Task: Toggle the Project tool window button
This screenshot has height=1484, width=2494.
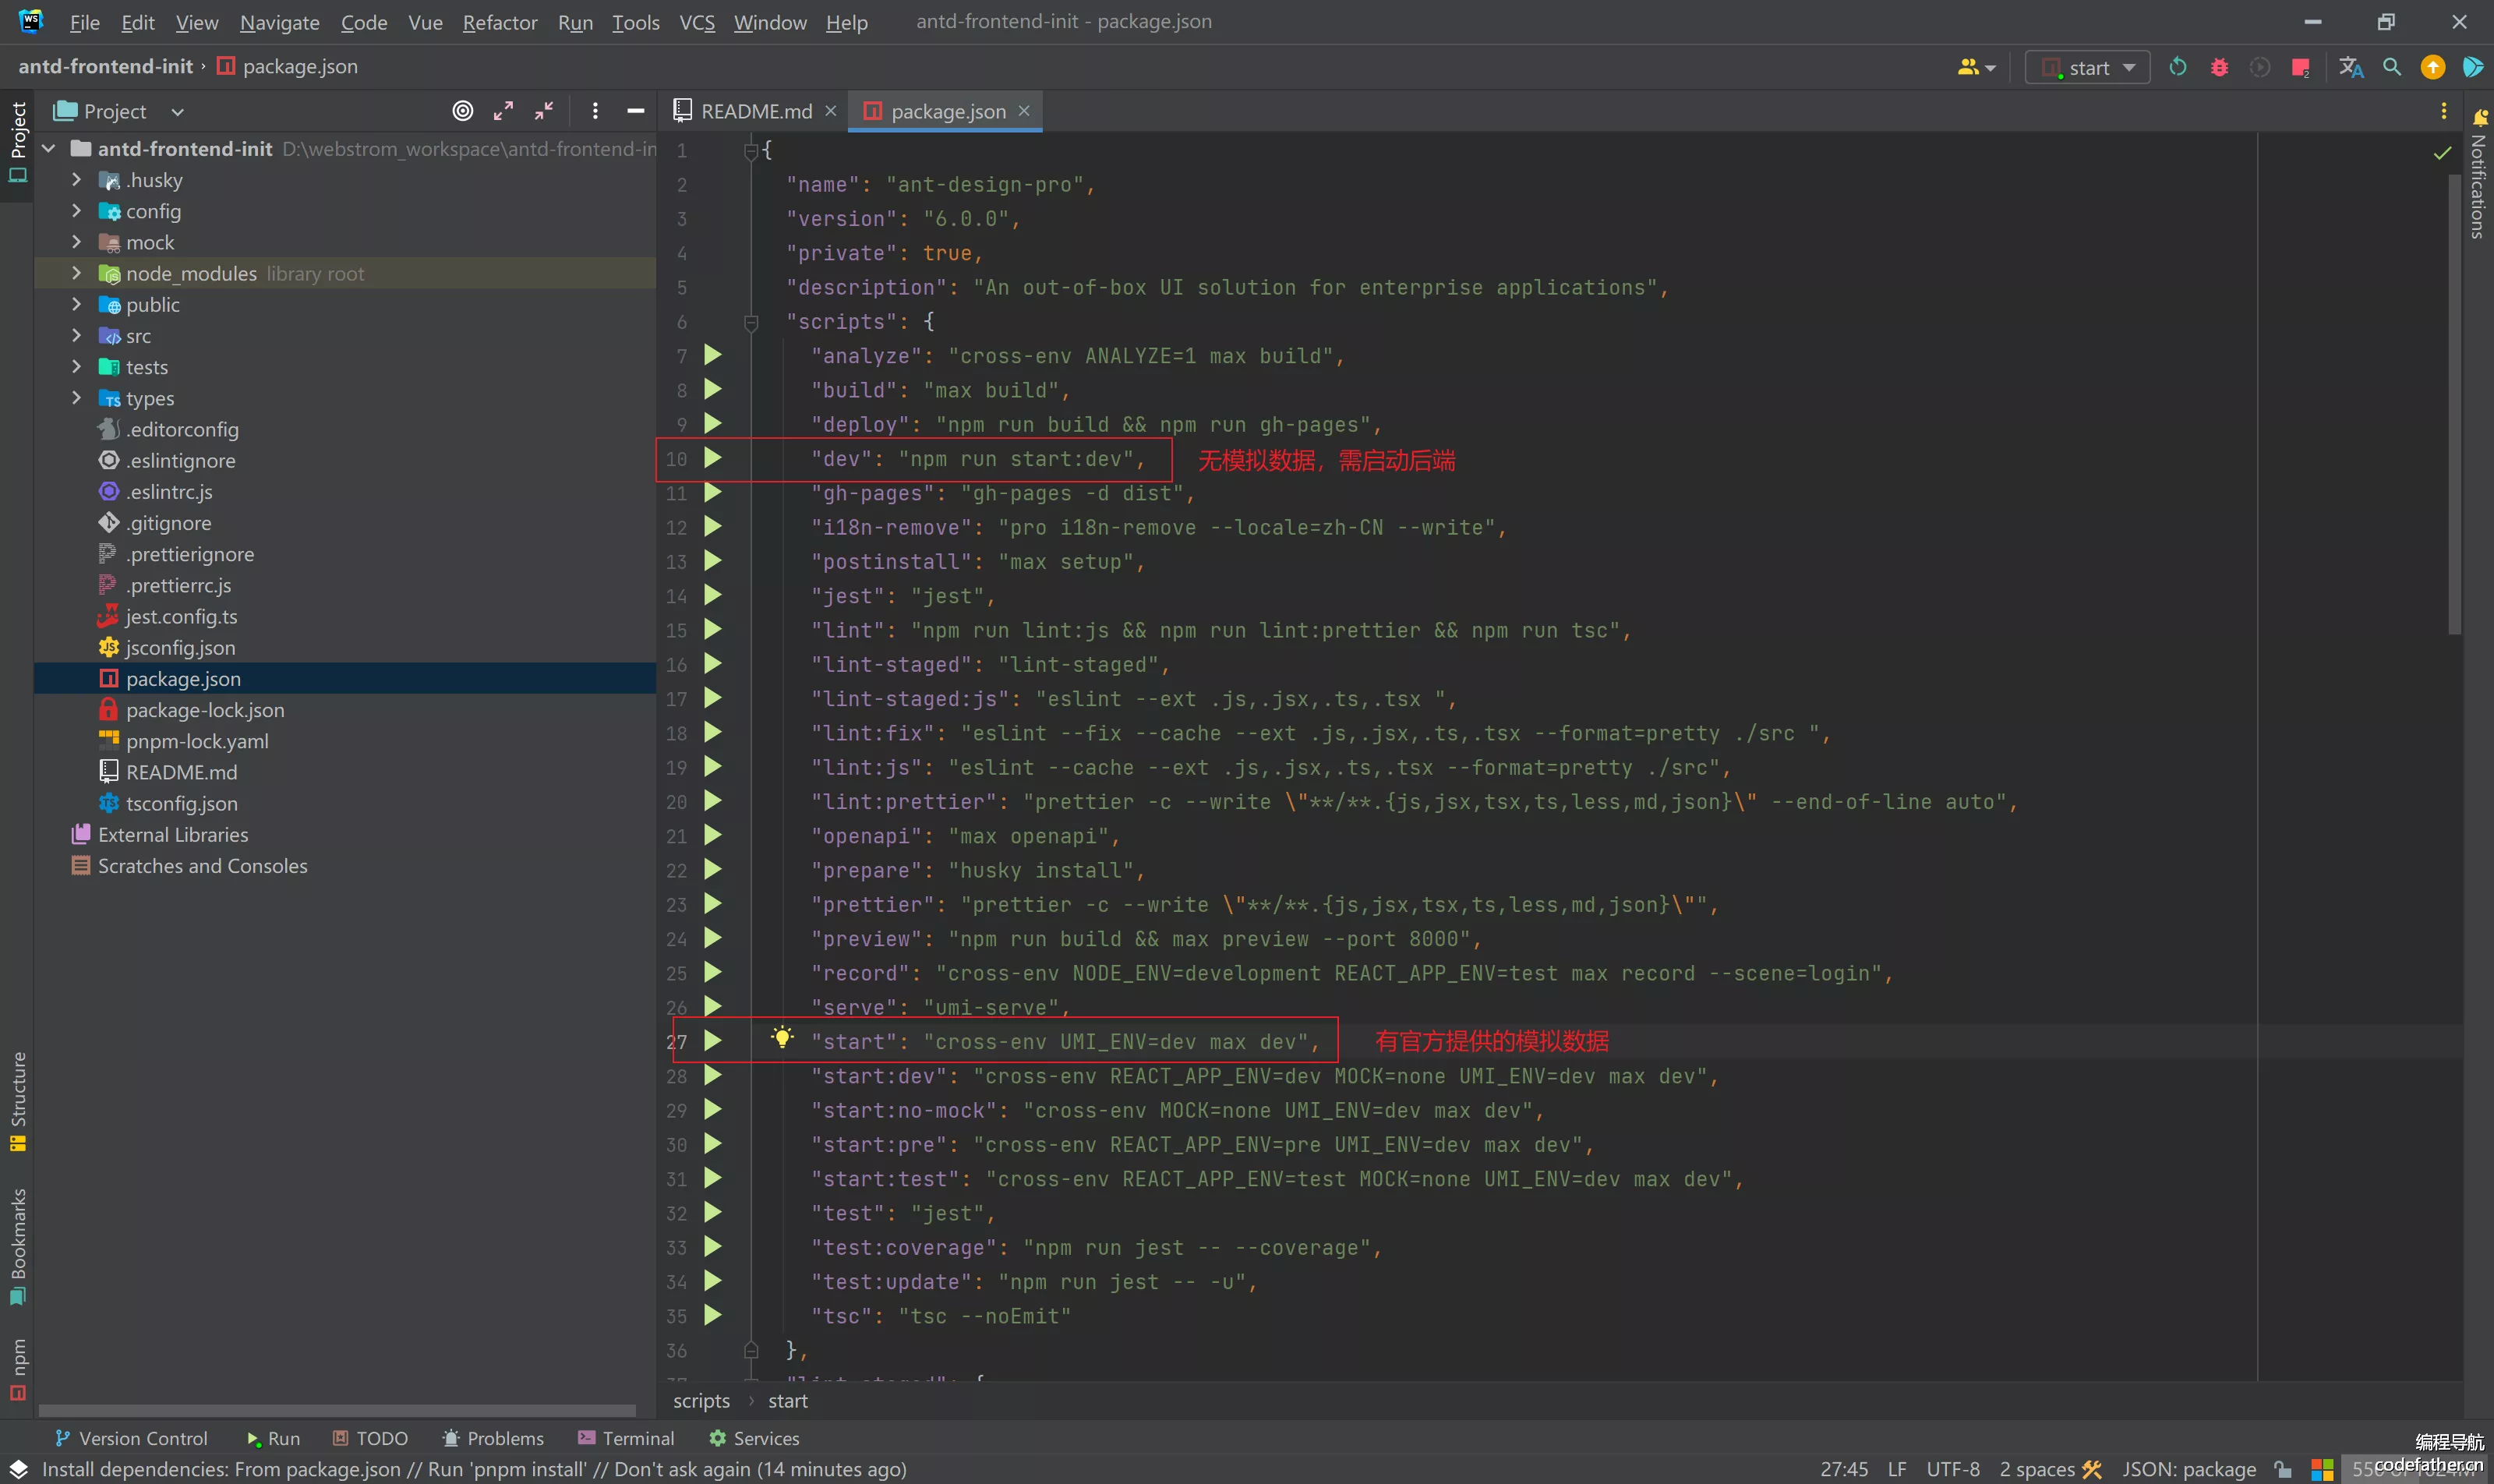Action: pyautogui.click(x=18, y=142)
